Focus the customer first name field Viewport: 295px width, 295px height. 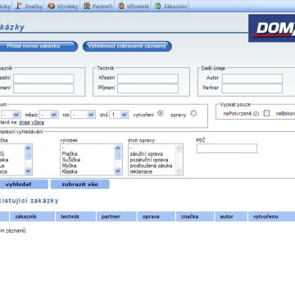43,79
